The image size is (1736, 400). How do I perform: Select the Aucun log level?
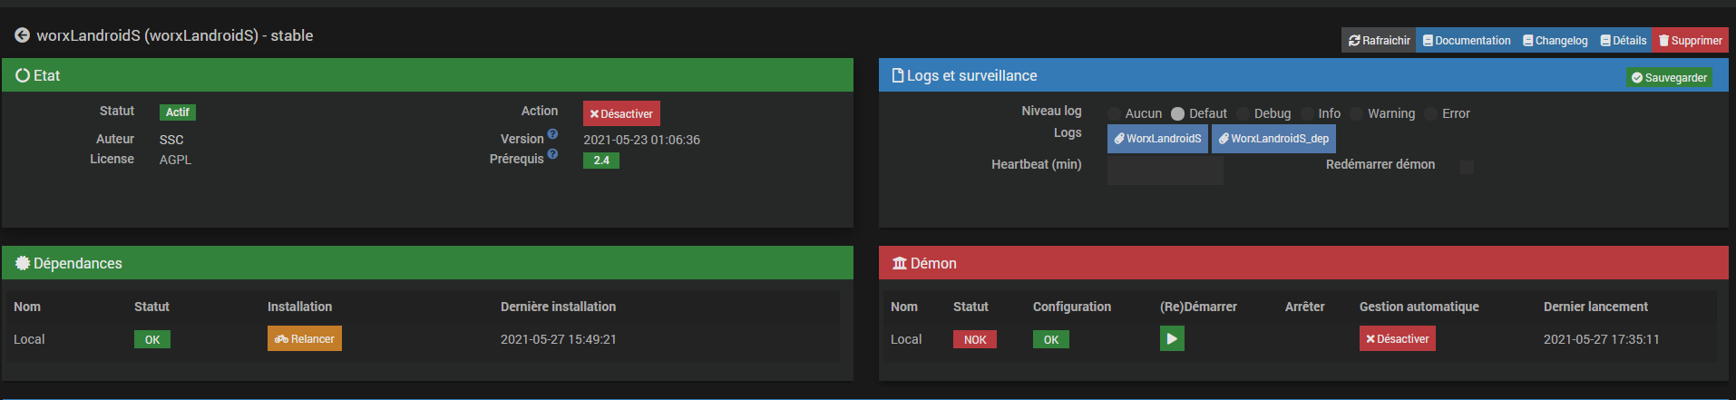(x=1114, y=113)
